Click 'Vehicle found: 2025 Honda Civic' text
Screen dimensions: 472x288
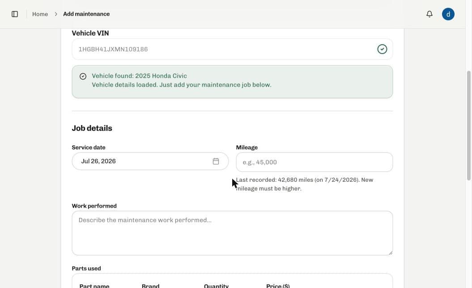click(x=139, y=76)
